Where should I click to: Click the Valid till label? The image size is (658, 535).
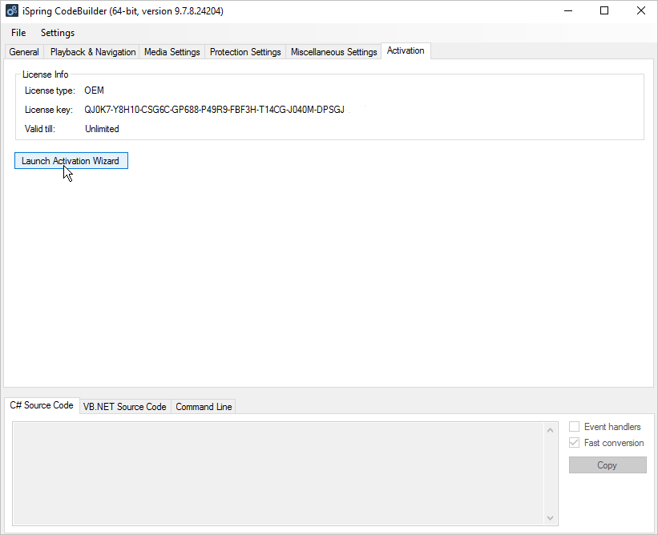[x=40, y=129]
